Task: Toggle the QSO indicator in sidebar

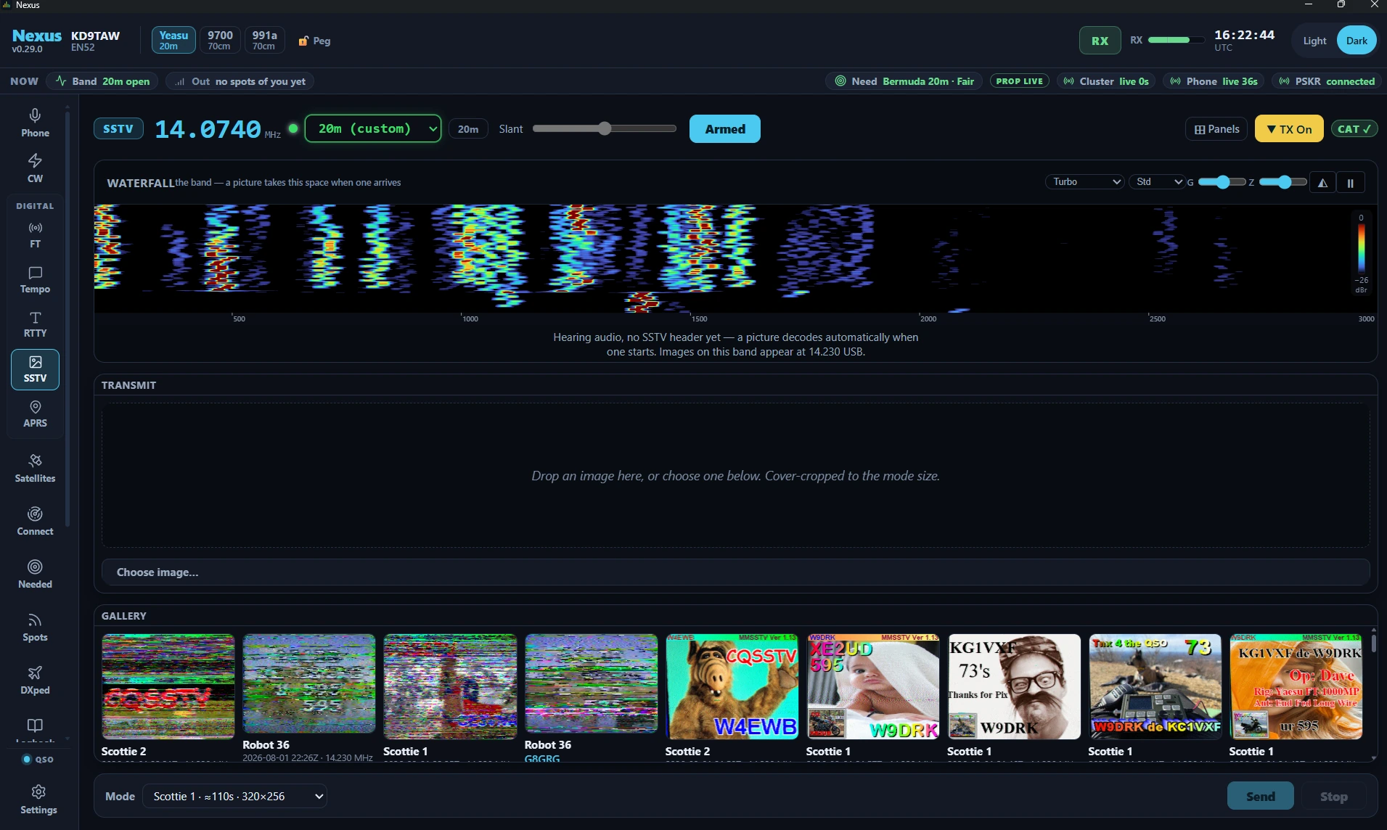Action: pyautogui.click(x=38, y=760)
